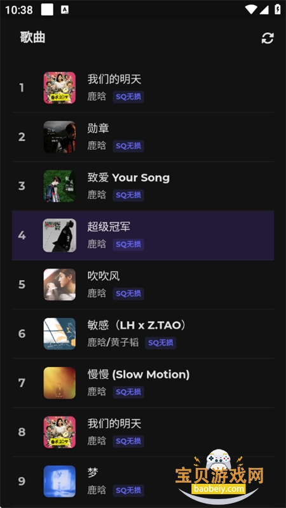Image resolution: width=286 pixels, height=508 pixels.
Task: Tap blue album cover of 梦
Action: click(60, 481)
